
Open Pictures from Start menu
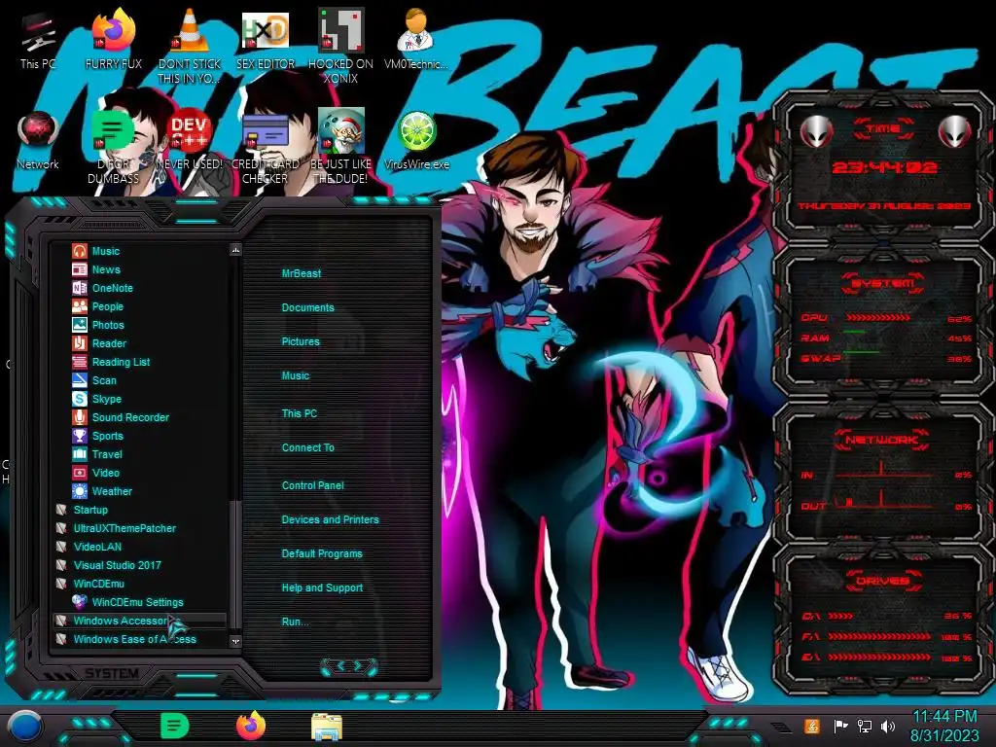301,341
